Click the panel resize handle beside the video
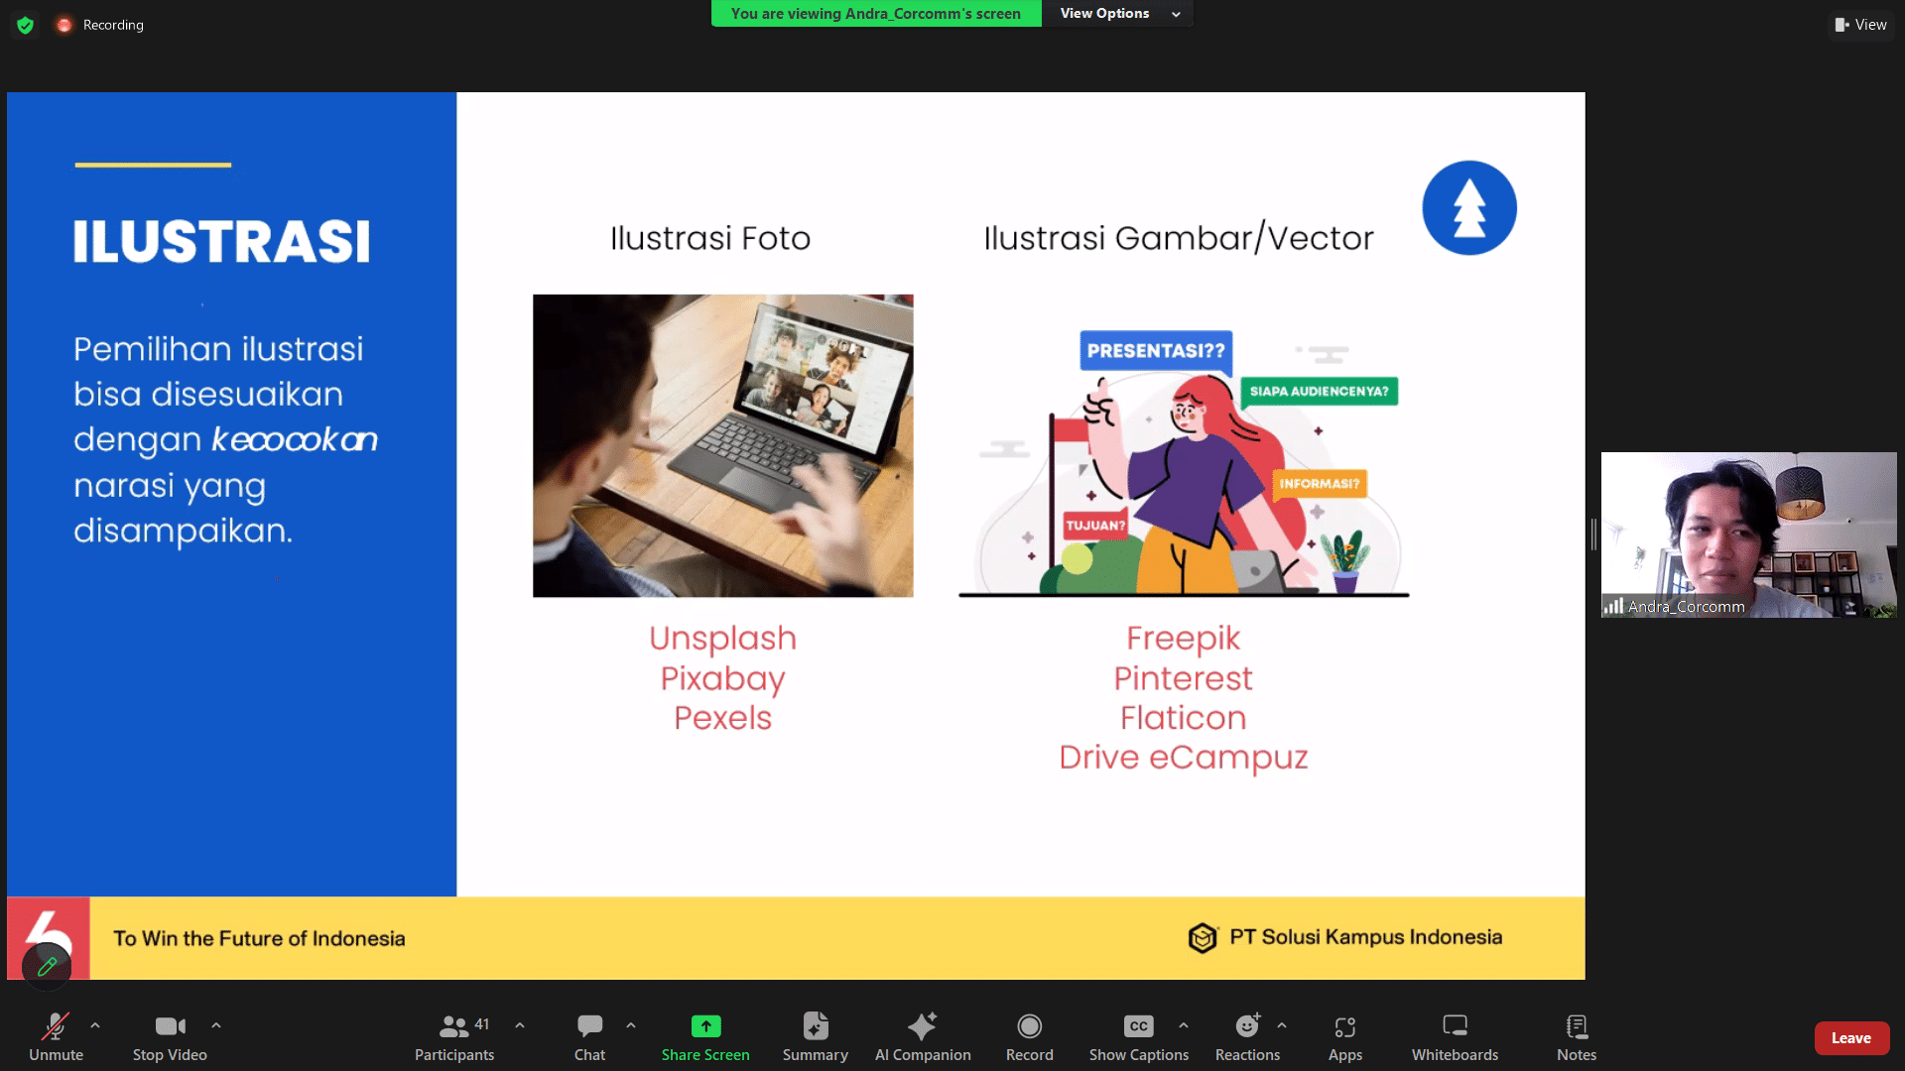Image resolution: width=1905 pixels, height=1071 pixels. [x=1593, y=535]
